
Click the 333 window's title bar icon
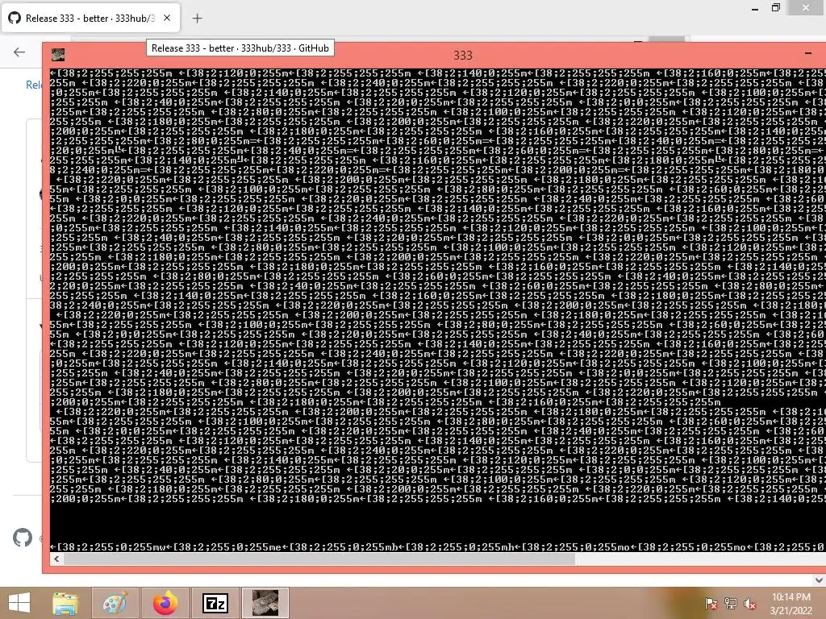[58, 55]
